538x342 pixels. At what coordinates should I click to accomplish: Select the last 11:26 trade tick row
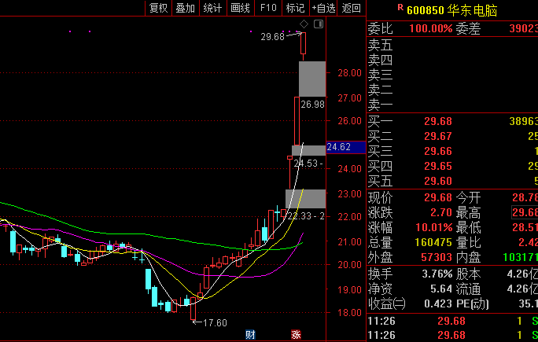coord(452,335)
